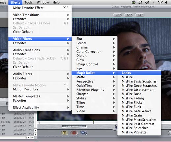Apply the Magic Bullet Looks filter
Image resolution: width=171 pixels, height=142 pixels.
point(139,73)
